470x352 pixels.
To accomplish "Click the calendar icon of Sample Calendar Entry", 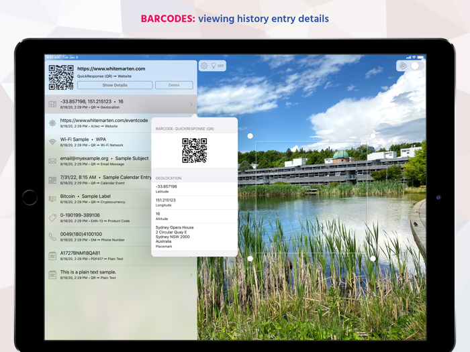I will pos(52,180).
